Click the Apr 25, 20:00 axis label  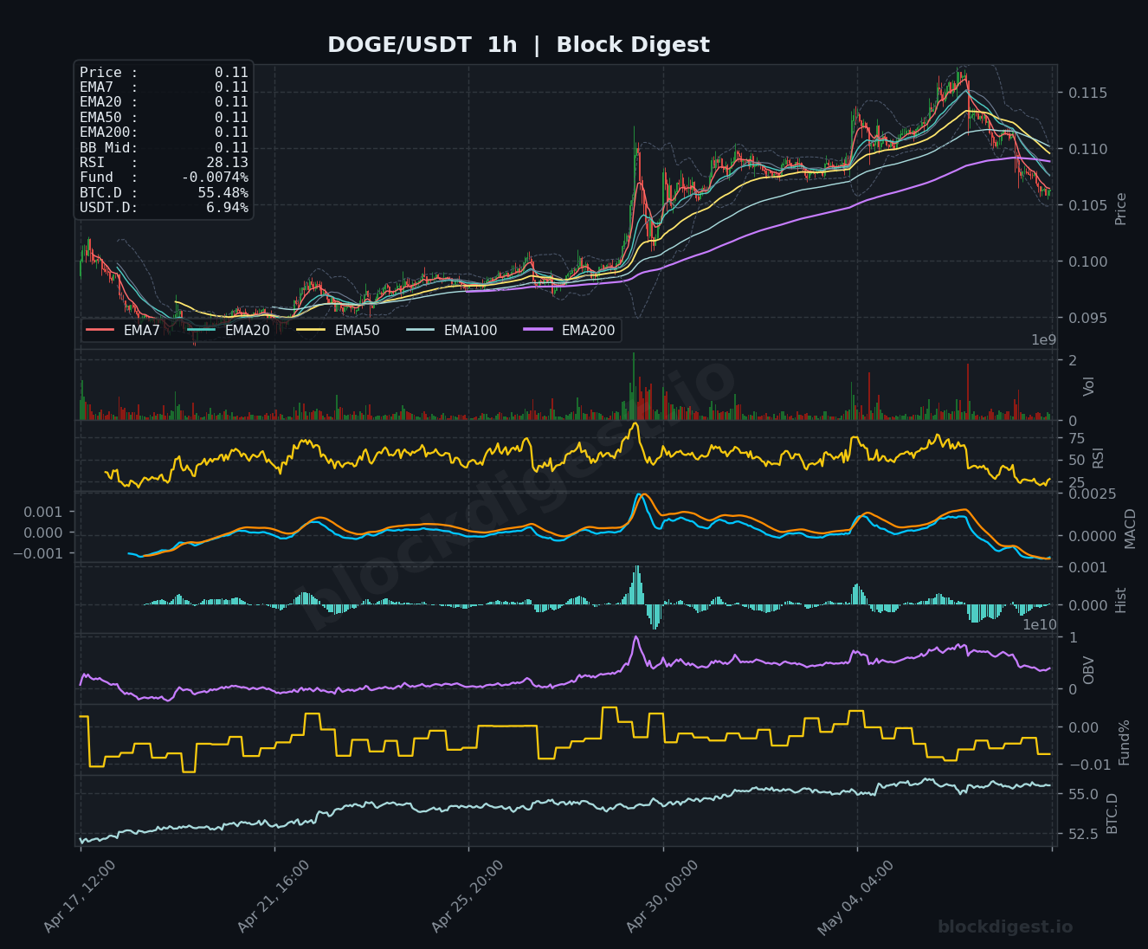[468, 897]
